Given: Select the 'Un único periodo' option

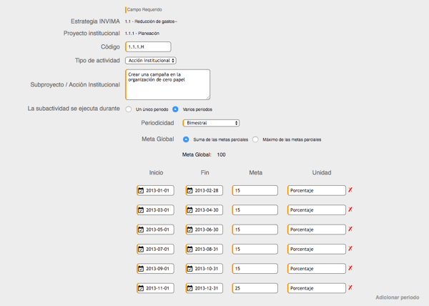Looking at the screenshot, I should pos(129,109).
